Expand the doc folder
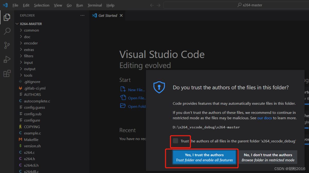This screenshot has width=309, height=173. pos(21,37)
